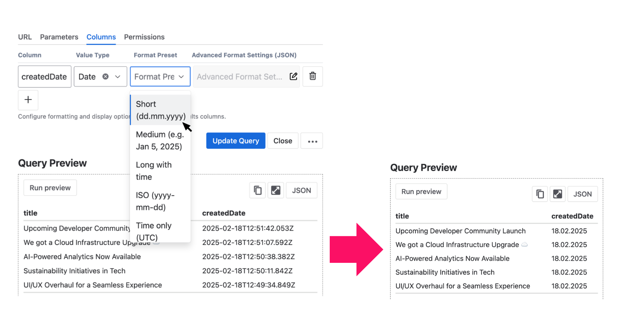Image resolution: width=617 pixels, height=323 pixels.
Task: Choose Medium (e.g. Jan 5, 2025) option
Action: click(x=159, y=140)
